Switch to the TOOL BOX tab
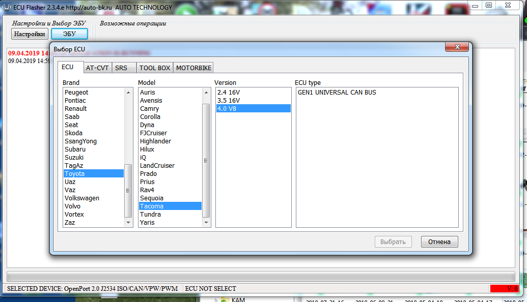The image size is (527, 302). click(155, 68)
